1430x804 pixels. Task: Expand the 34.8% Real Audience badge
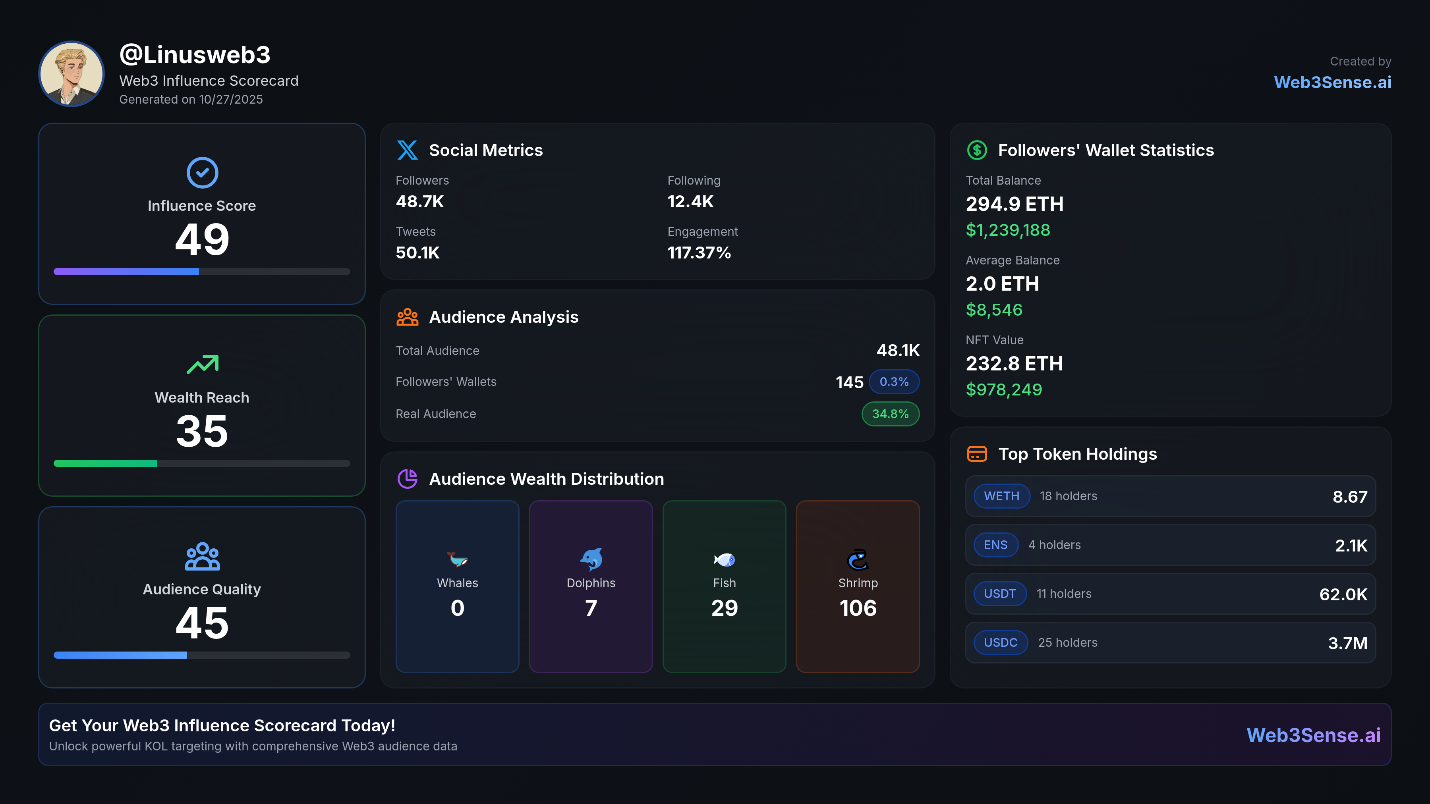tap(890, 414)
